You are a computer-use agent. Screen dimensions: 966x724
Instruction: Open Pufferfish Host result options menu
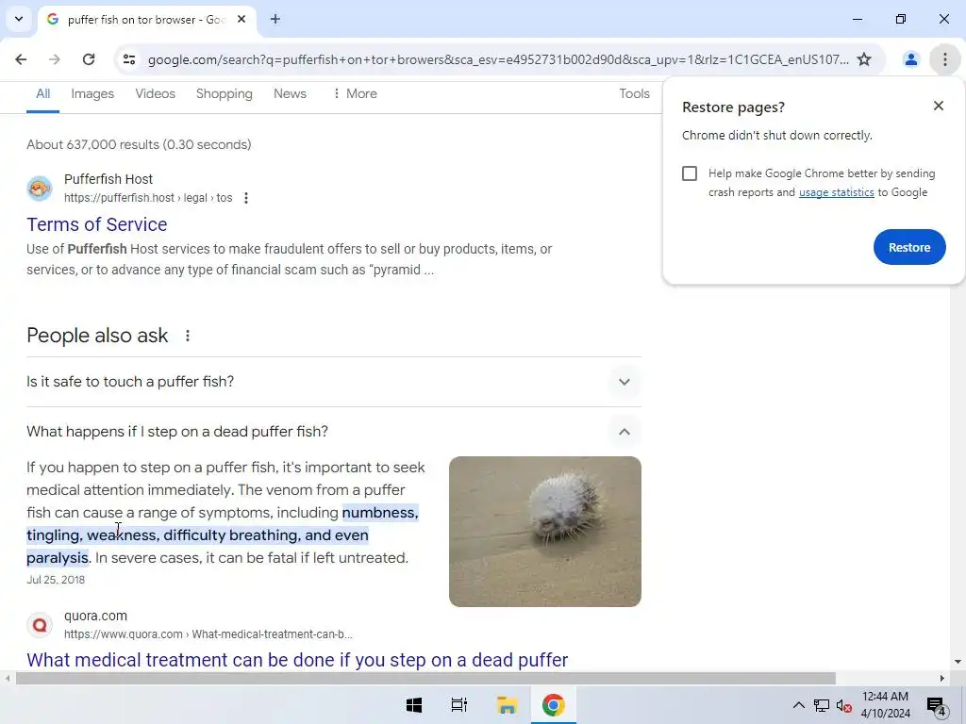click(x=246, y=198)
